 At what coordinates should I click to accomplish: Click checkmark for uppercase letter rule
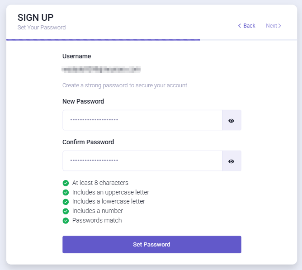click(x=66, y=192)
